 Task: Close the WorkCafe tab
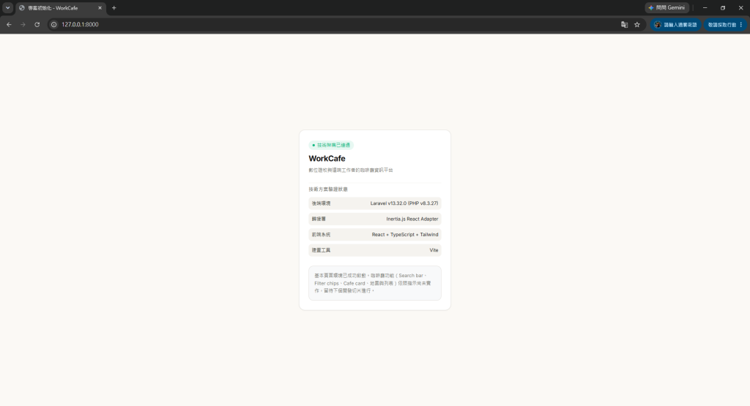(x=100, y=8)
